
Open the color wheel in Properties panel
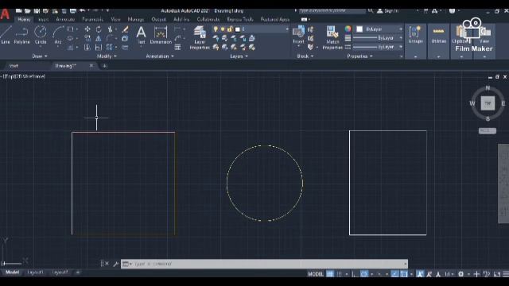[348, 29]
